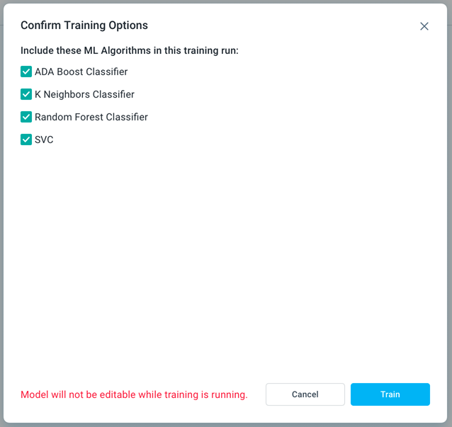Close the Confirm Training Options dialog
452x427 pixels.
click(x=424, y=26)
